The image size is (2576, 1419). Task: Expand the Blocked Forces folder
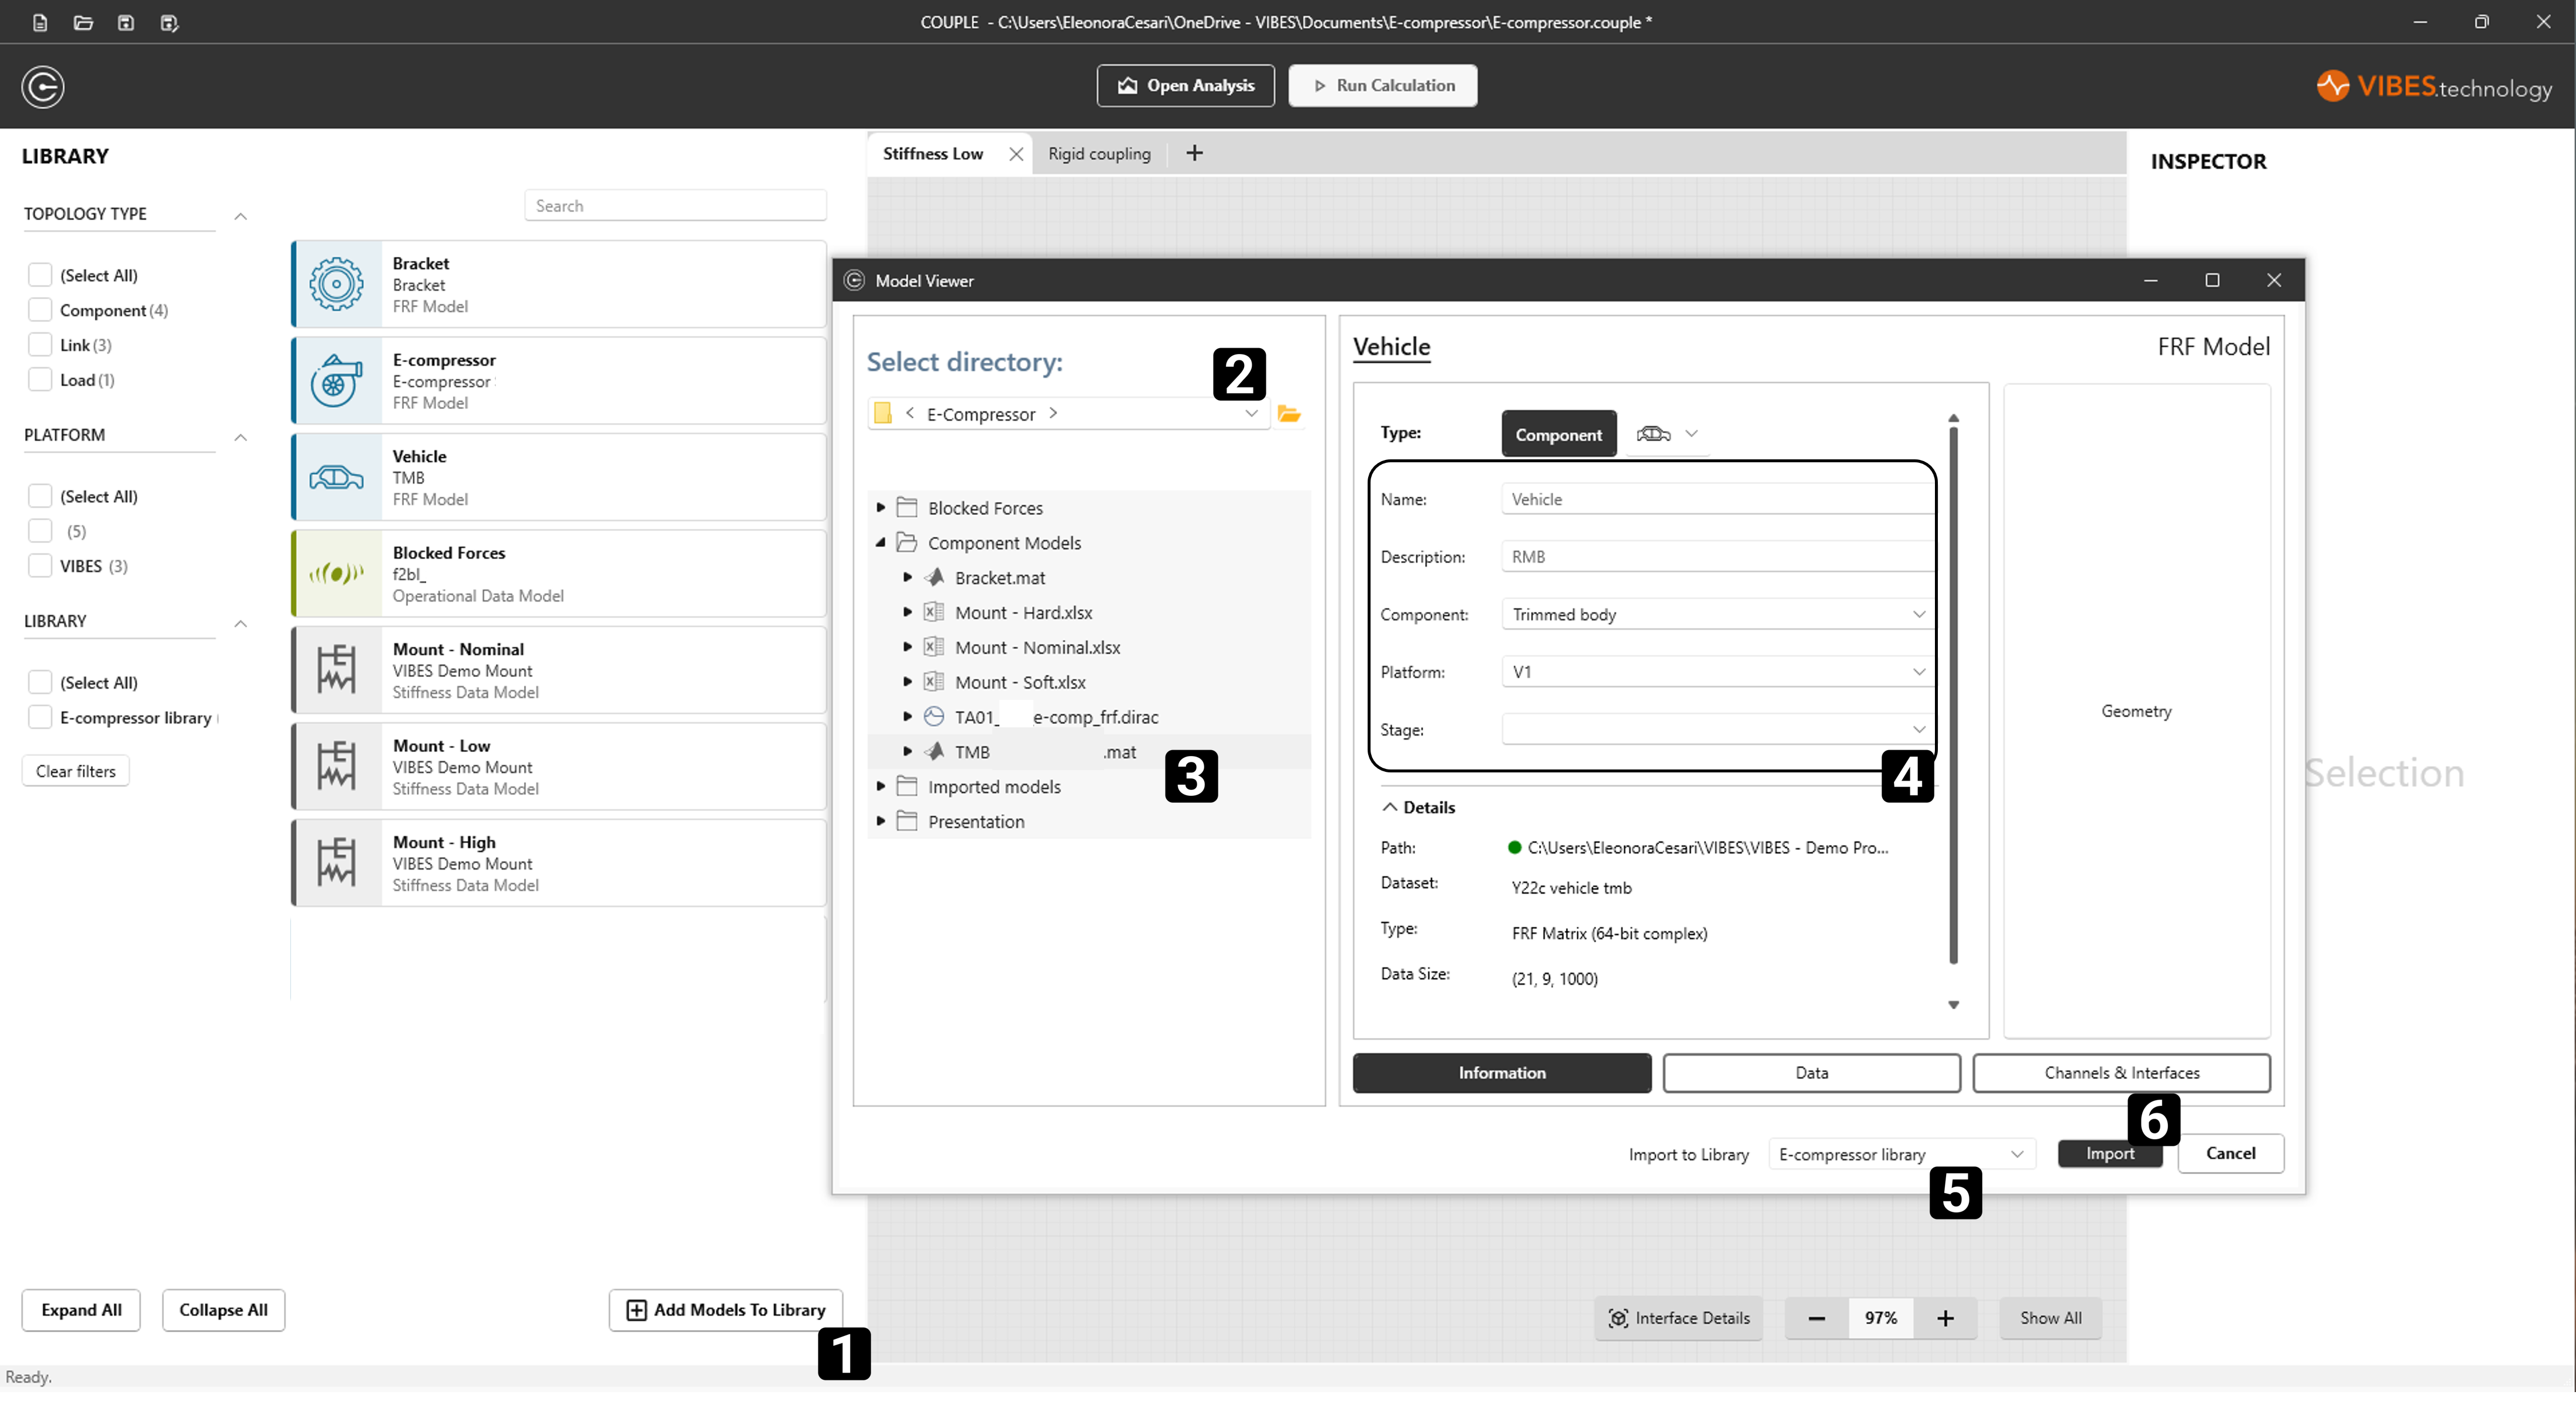pos(881,508)
